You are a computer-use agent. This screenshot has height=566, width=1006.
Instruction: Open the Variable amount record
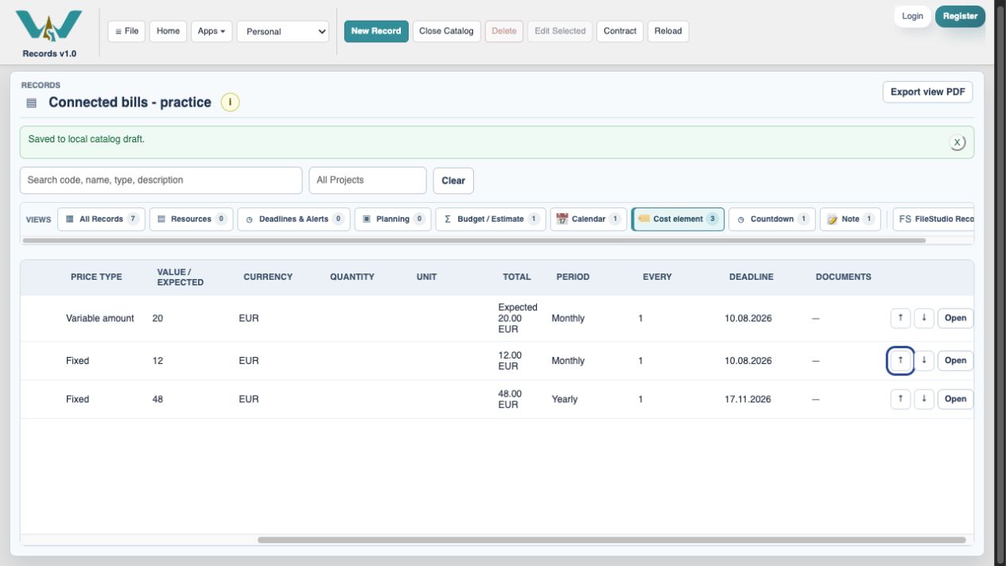pos(955,318)
